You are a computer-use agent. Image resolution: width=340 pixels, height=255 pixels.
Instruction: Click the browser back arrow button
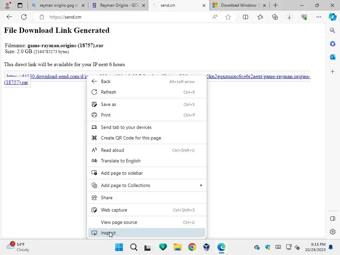[x=9, y=17]
